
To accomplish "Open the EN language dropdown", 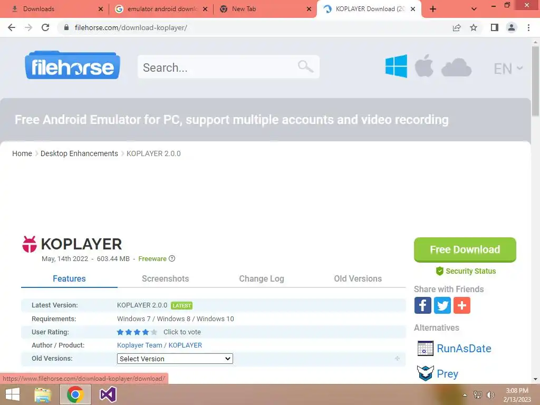I will (x=508, y=69).
